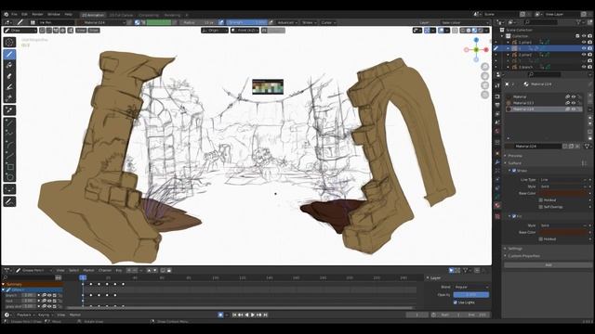Click the Blender logo menu icon
This screenshot has height=334, width=595.
tap(7, 15)
